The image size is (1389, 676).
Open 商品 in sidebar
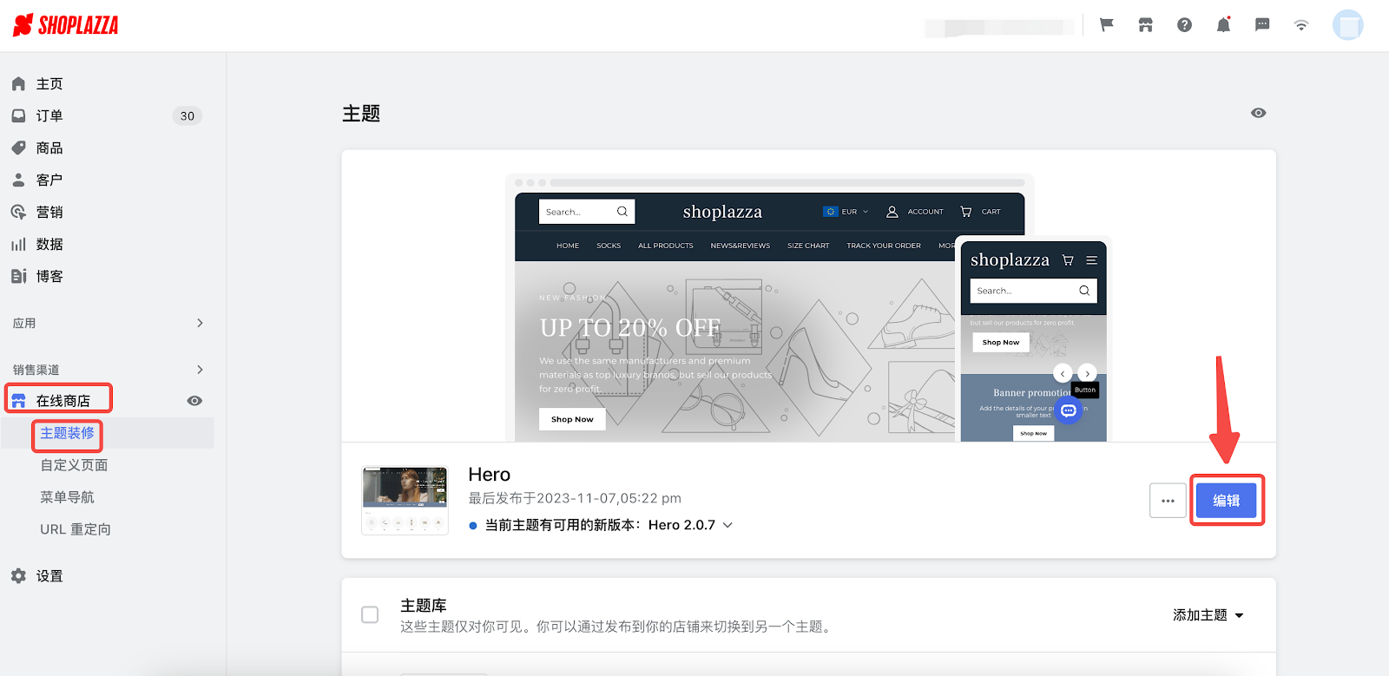49,148
